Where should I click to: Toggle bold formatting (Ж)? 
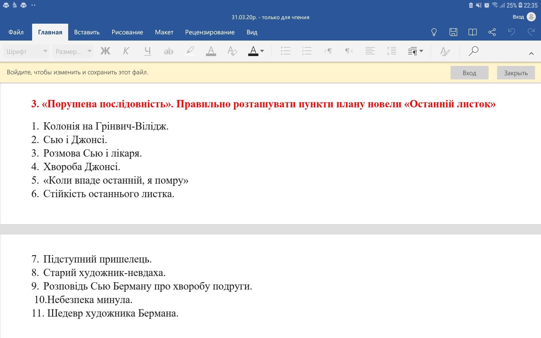pos(105,51)
